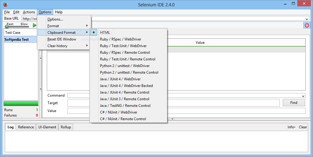The width and height of the screenshot is (313, 157).
Task: Switch to the Log tab
Action: click(10, 127)
